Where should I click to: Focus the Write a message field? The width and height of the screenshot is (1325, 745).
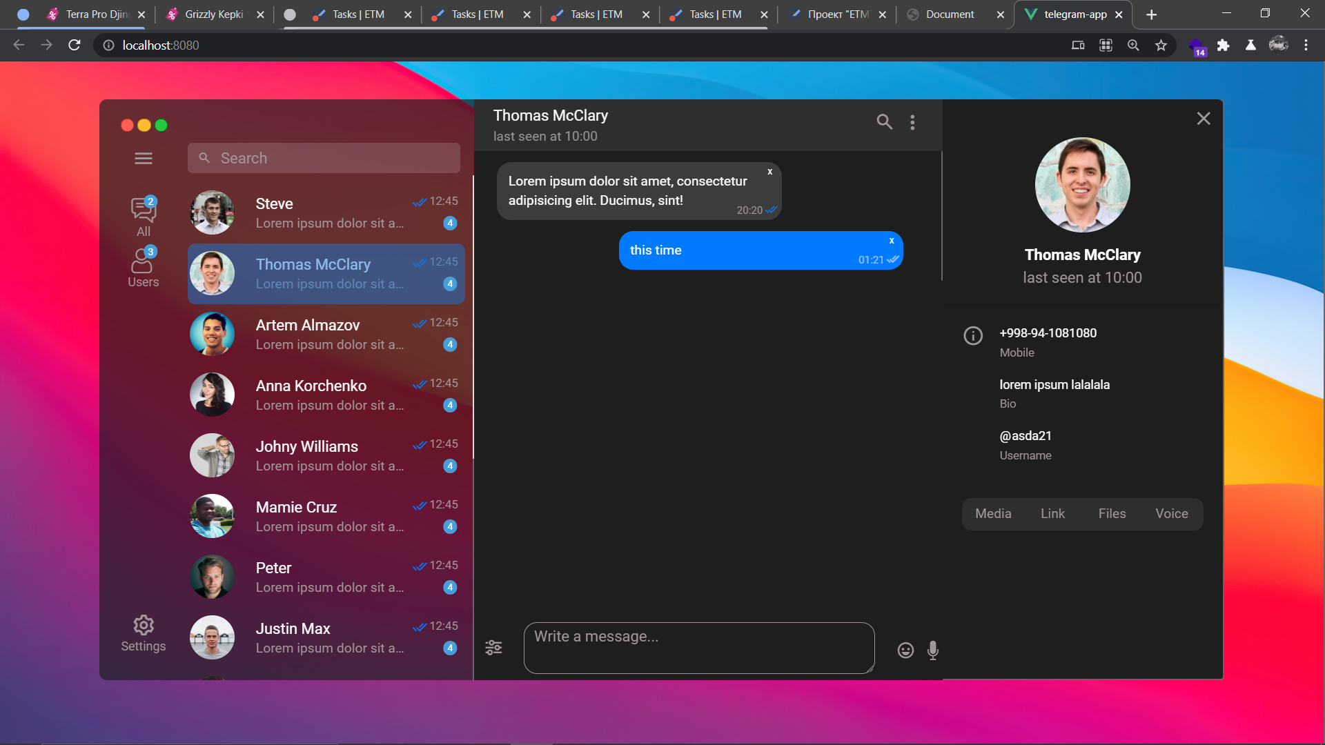click(x=698, y=647)
